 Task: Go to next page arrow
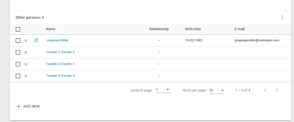(277, 90)
